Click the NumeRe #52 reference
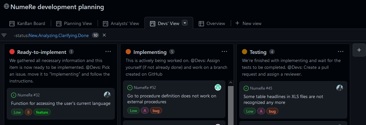 click(145, 88)
